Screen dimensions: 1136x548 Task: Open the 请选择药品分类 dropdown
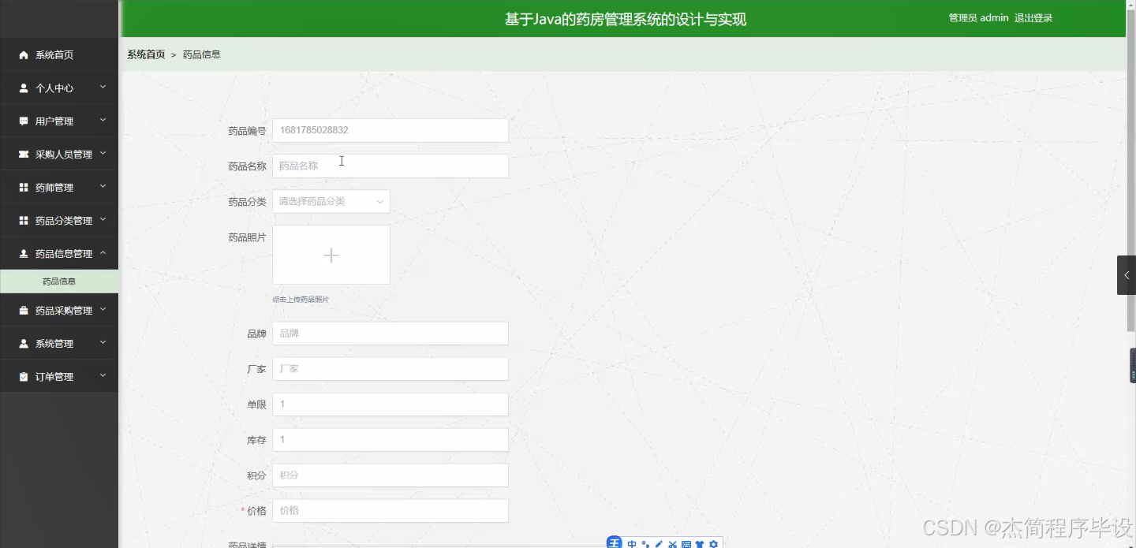(331, 201)
